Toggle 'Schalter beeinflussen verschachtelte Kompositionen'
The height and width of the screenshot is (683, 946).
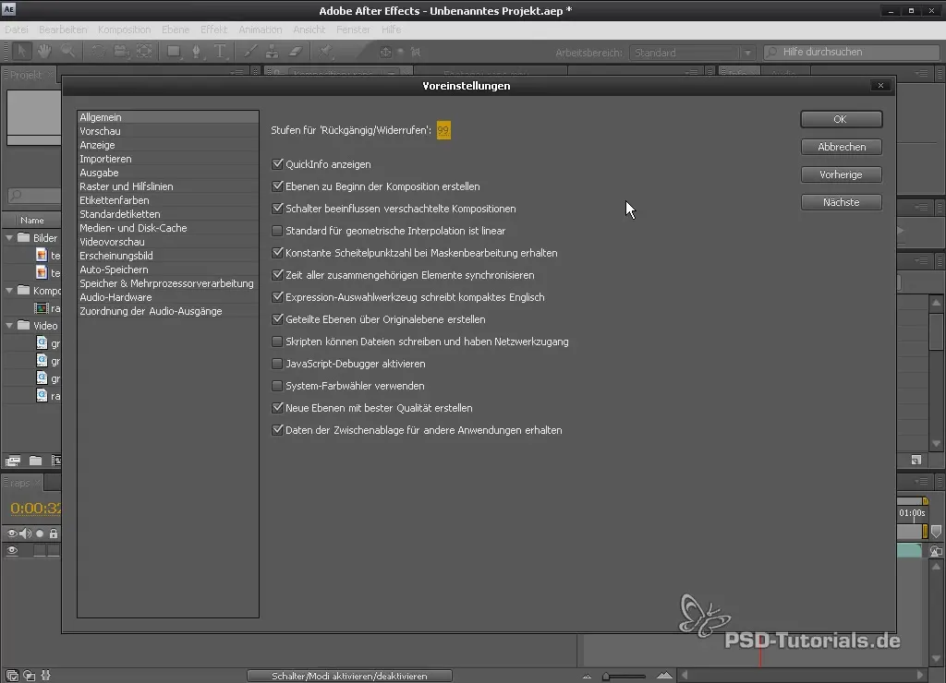pos(277,209)
